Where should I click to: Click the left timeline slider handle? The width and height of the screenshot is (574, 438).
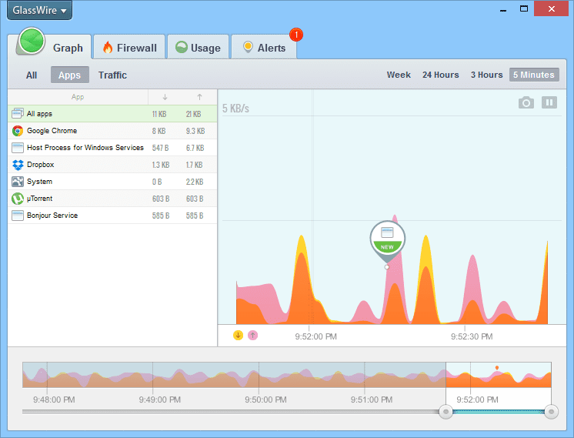446,412
